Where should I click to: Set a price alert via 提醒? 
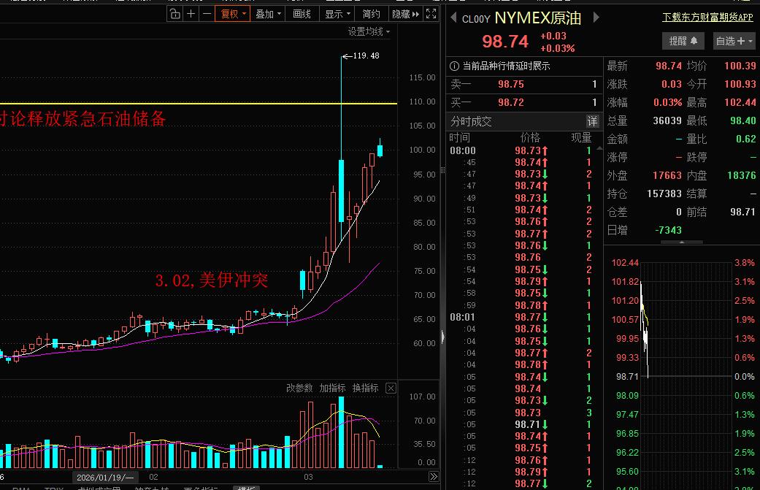(683, 41)
